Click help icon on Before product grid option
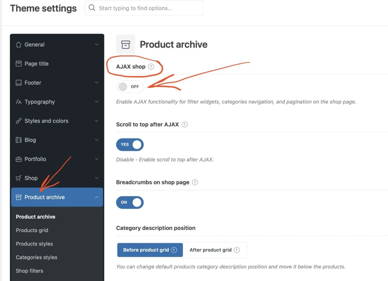 pos(174,250)
